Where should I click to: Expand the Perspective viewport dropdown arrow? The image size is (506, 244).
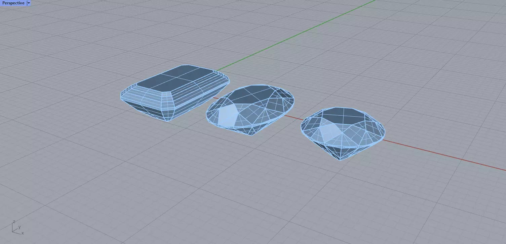[x=29, y=3]
